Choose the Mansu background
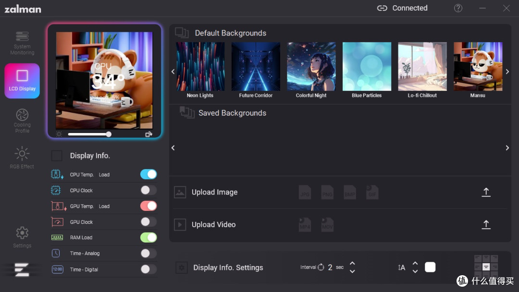The image size is (519, 292). pos(478,66)
